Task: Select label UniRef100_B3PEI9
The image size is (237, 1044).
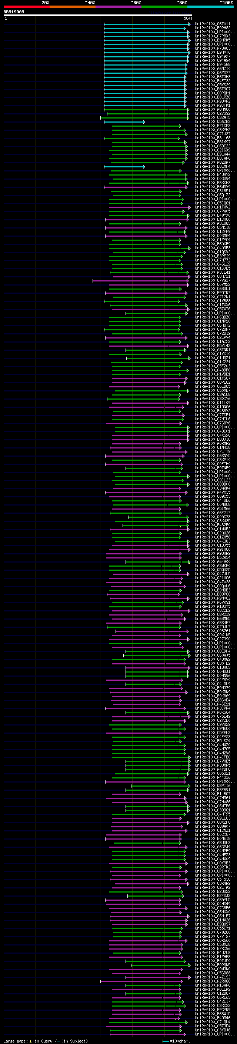Action: (212, 256)
